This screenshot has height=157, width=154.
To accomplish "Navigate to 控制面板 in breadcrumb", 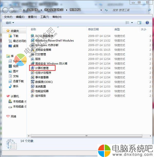I will [33, 10].
